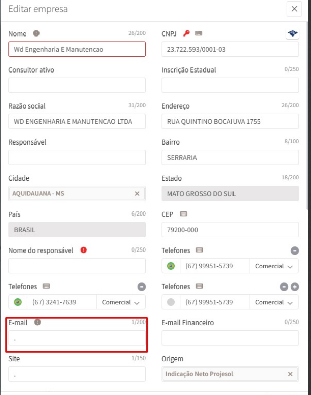
Task: Remove the (67) 3241-7639 phone with minus icon
Action: pos(142,287)
